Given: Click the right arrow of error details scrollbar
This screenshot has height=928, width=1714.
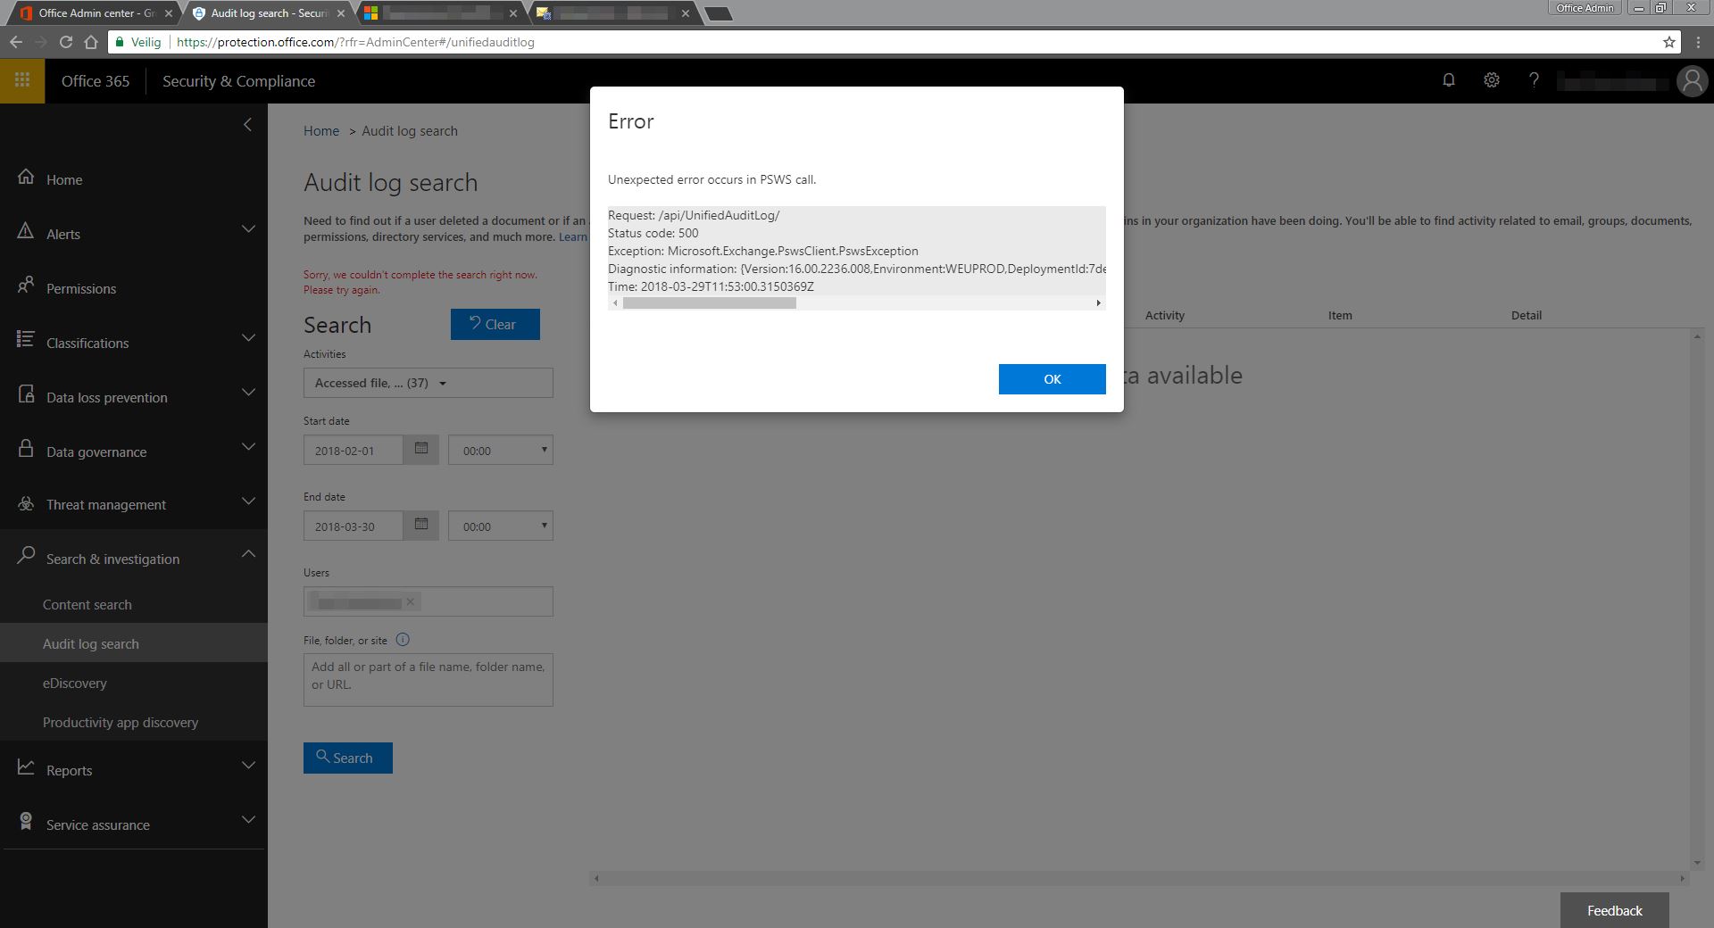Looking at the screenshot, I should [1098, 303].
